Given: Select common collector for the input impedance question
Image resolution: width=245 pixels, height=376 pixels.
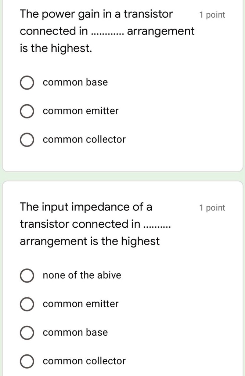Looking at the screenshot, I should (27, 361).
